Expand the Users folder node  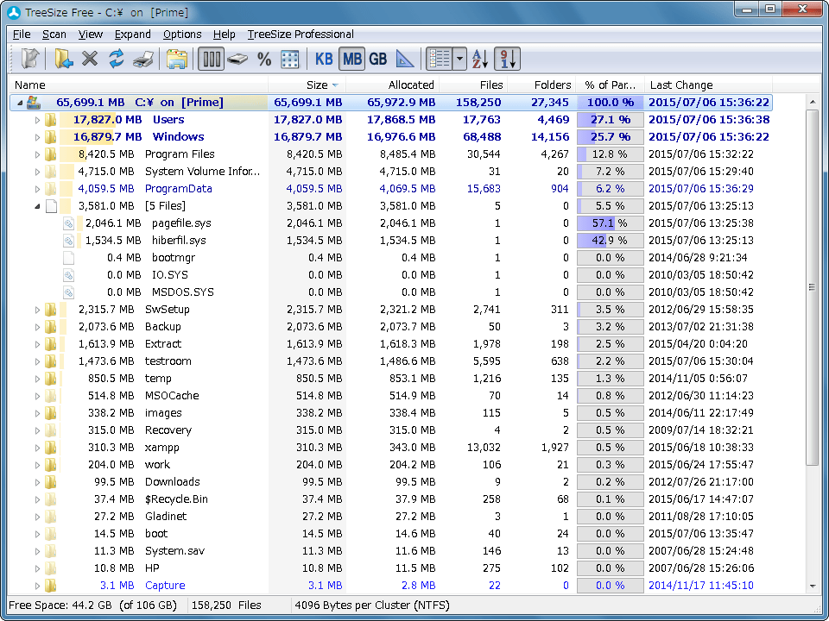point(37,120)
